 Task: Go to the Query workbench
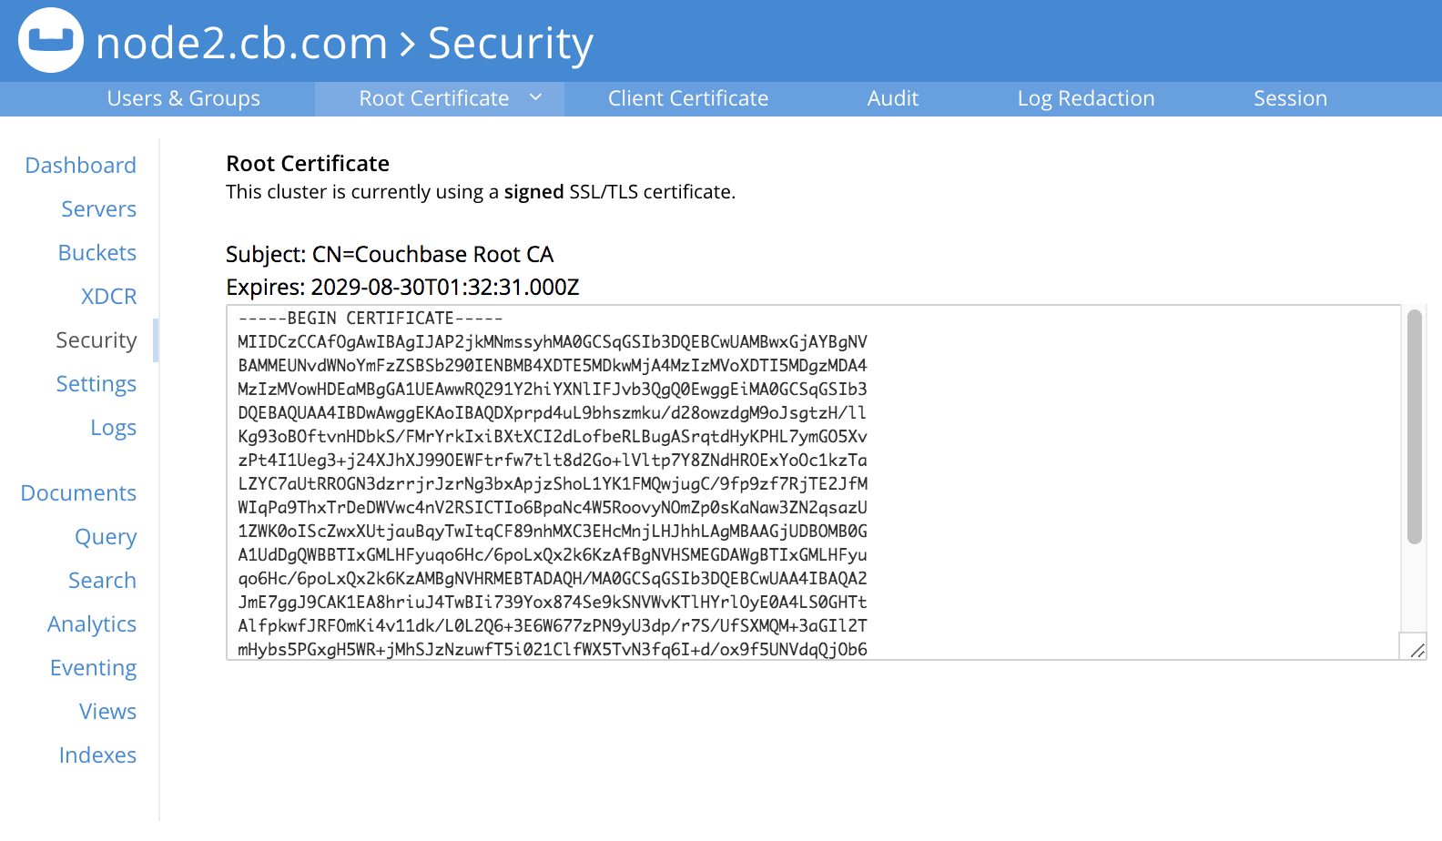click(106, 537)
